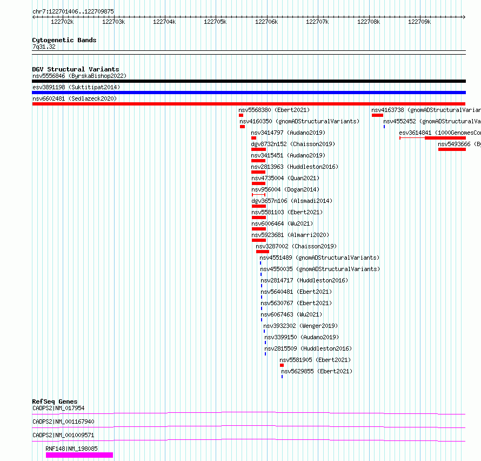Viewport: 481px width, 461px height.
Task: Click nsv3414797 (Audano2019) label
Action: click(288, 133)
